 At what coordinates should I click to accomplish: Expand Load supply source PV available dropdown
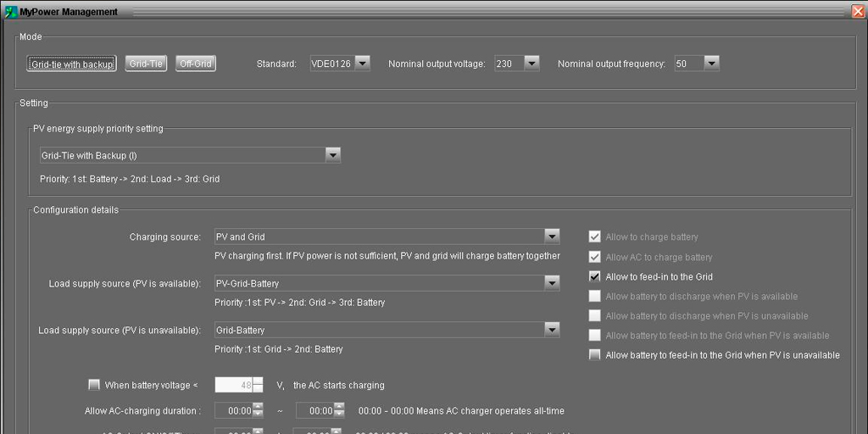pos(552,283)
